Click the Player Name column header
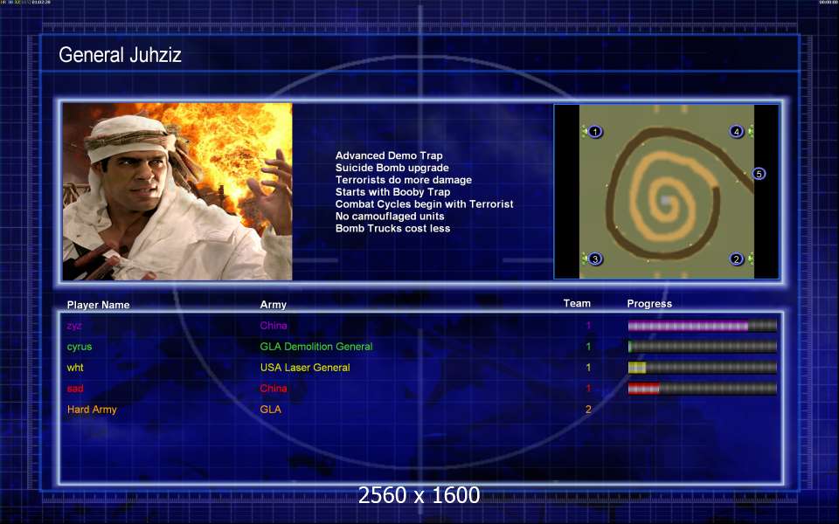839x524 pixels. tap(99, 305)
